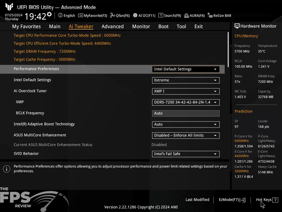Screen dimensions: 282x212
Task: Click the TUF logo in the header
Action: coord(9,7)
